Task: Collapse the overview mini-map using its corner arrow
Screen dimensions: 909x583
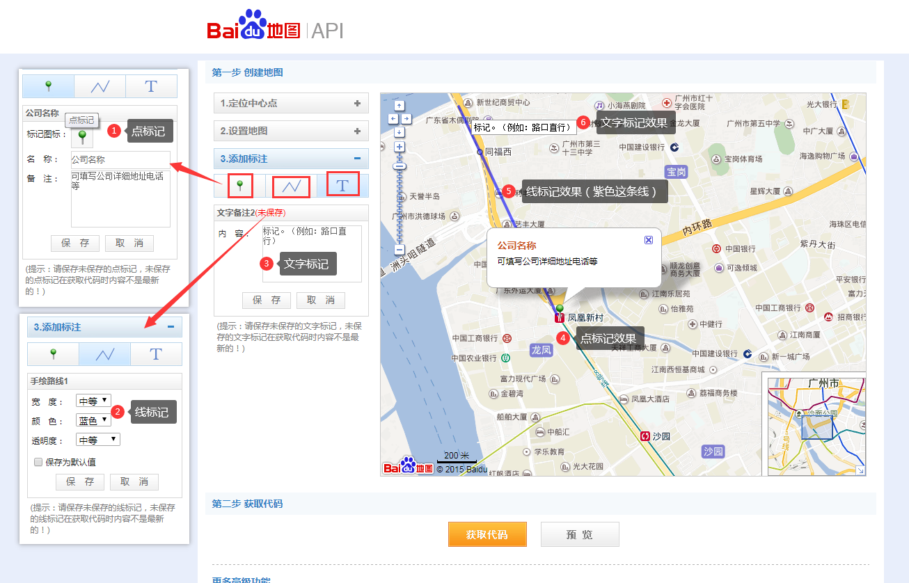Action: coord(861,471)
